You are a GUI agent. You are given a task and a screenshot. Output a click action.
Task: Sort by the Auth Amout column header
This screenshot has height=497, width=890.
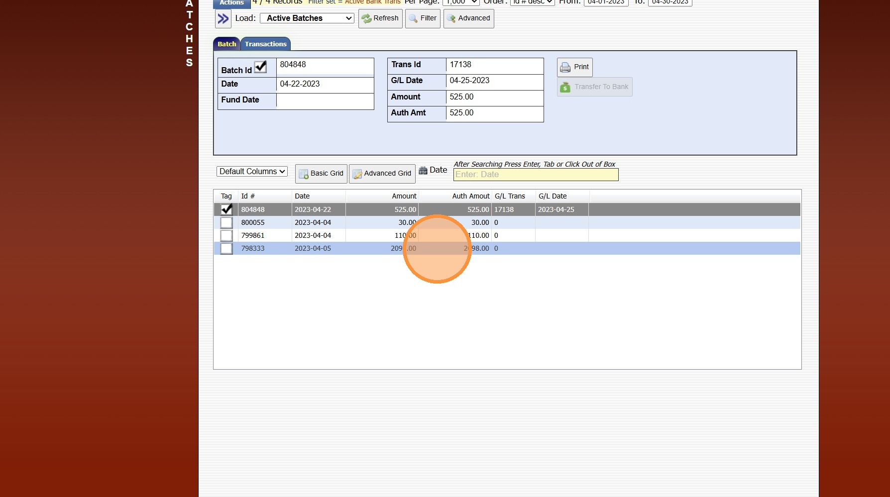[x=455, y=197]
